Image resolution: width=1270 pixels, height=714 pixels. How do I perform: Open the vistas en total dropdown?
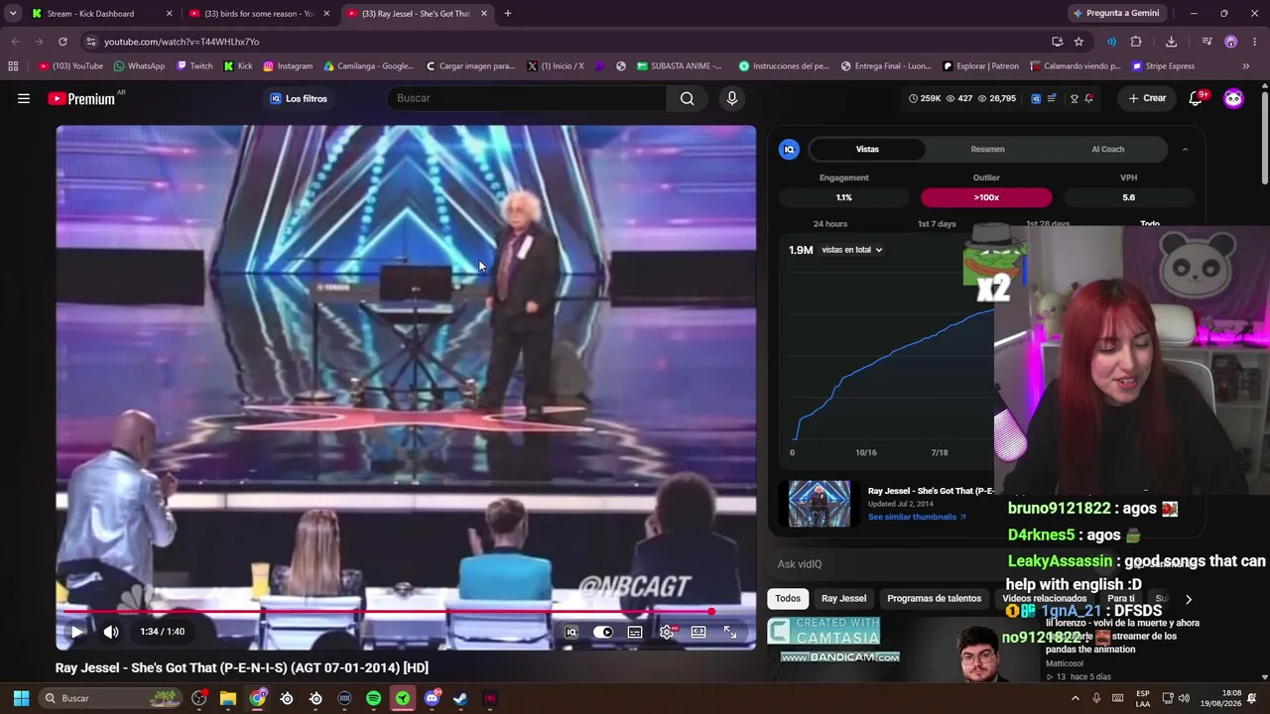point(852,250)
